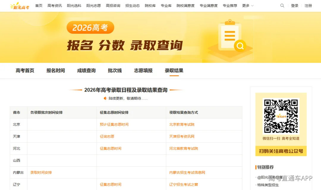
Task: Click the 阳光高考 site logo
Action: tap(20, 6)
